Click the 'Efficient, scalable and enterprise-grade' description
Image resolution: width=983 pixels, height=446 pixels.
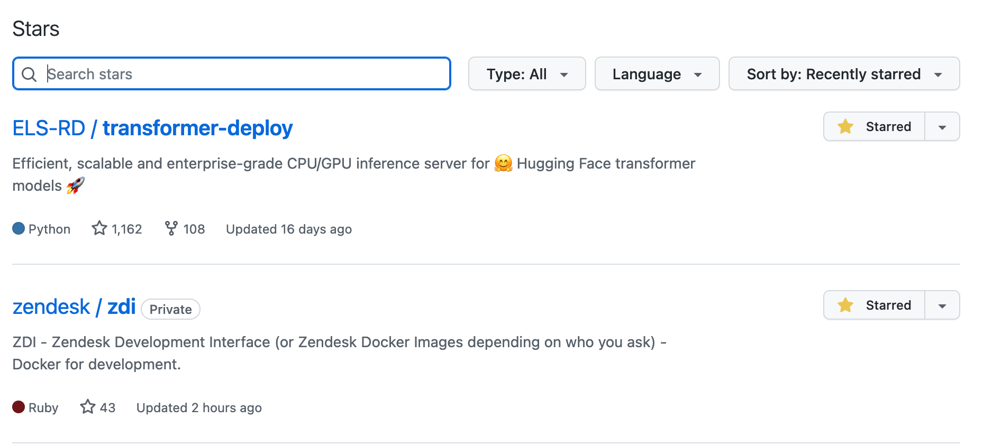(x=353, y=174)
